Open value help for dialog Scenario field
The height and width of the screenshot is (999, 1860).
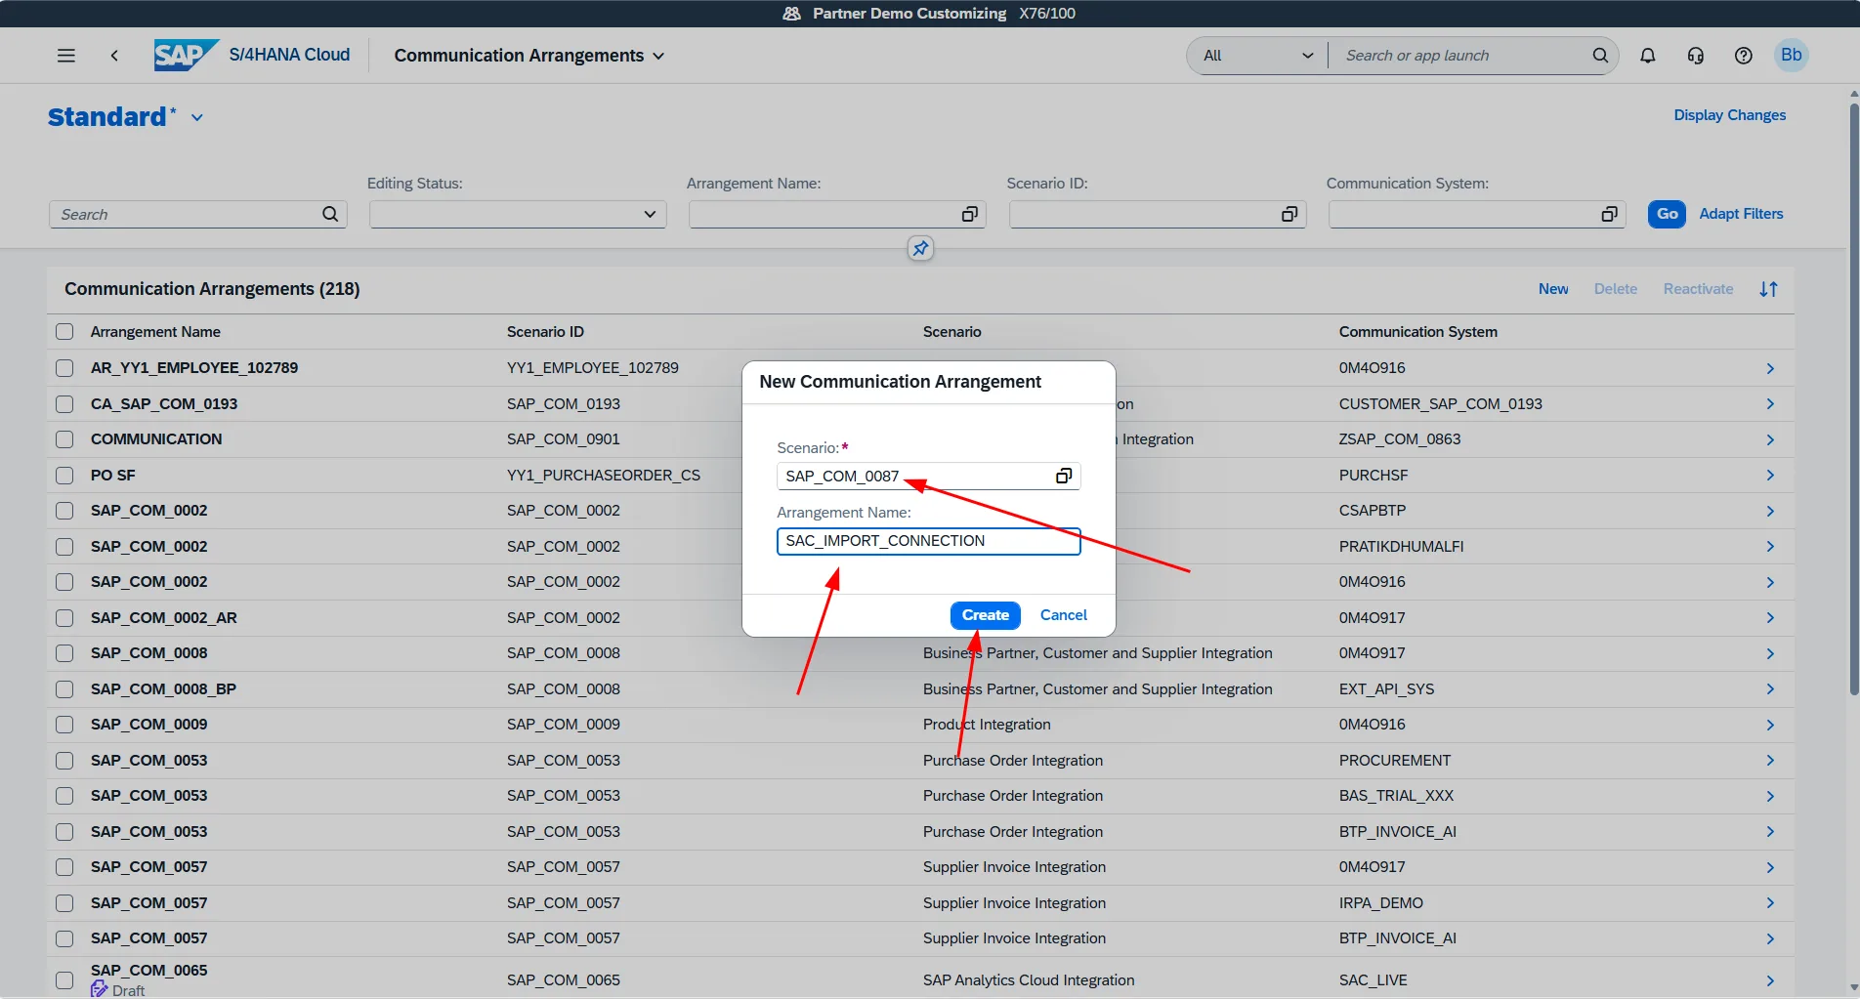(x=1064, y=476)
